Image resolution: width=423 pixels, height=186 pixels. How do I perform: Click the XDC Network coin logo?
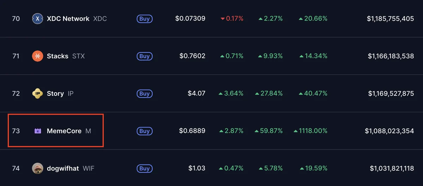(37, 19)
